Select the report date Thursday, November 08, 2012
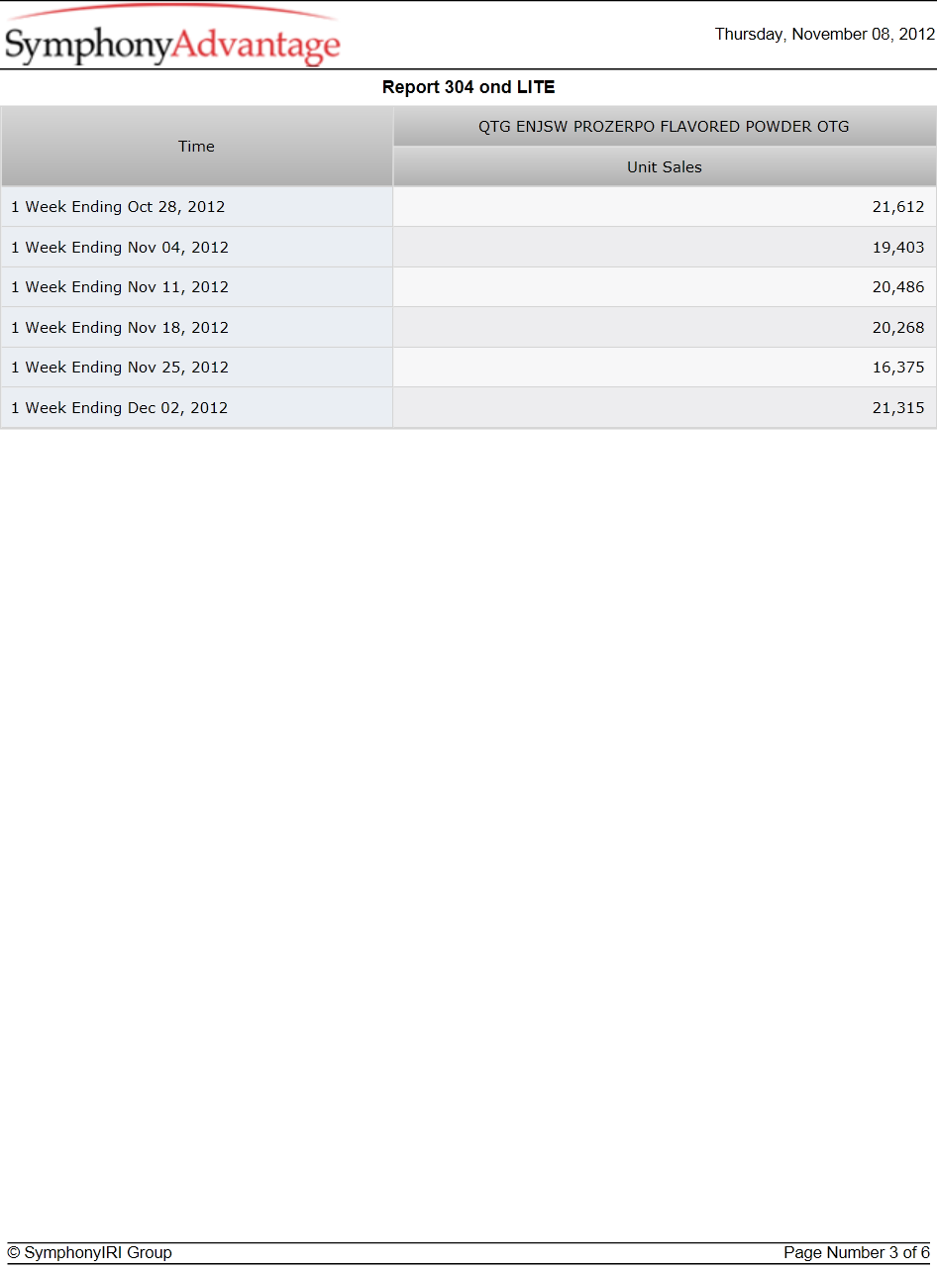Image resolution: width=937 pixels, height=1272 pixels. click(824, 35)
